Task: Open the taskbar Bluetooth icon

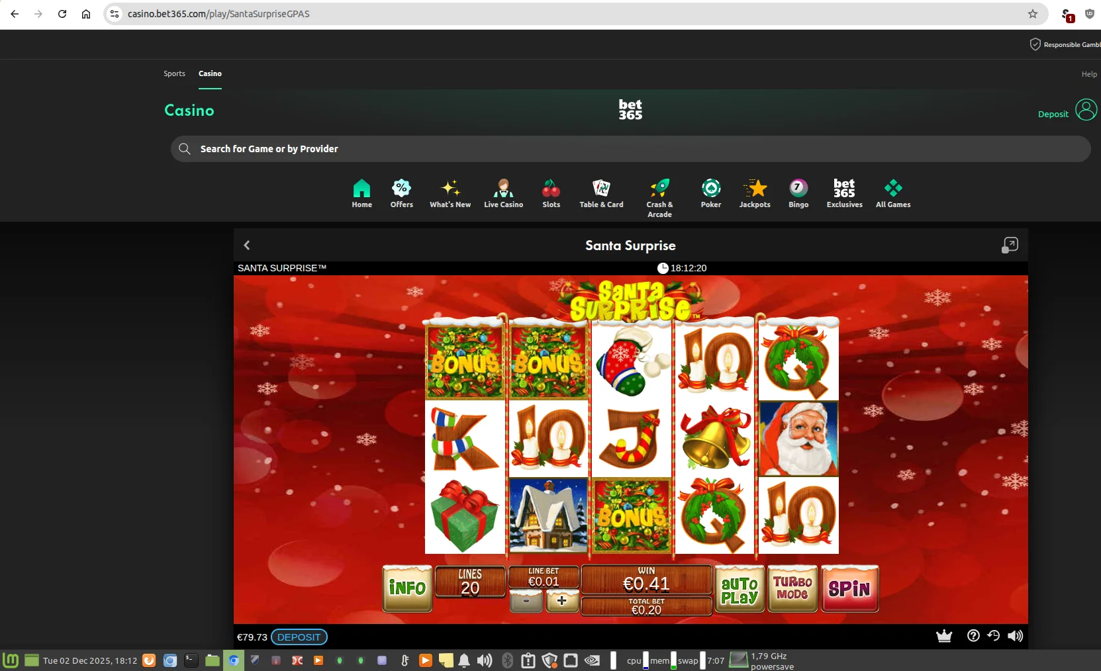Action: pos(507,660)
